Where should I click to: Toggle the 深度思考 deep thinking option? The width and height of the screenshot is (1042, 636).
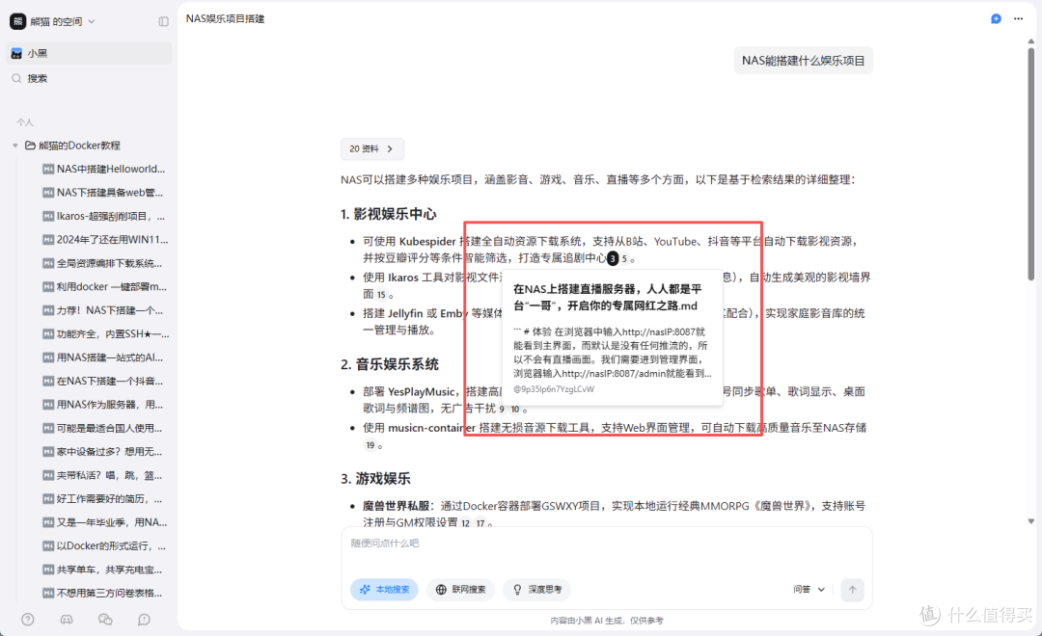point(537,590)
